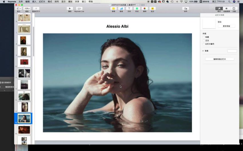Select slide 8 thumbnail with dark orange portrait

pyautogui.click(x=24, y=40)
